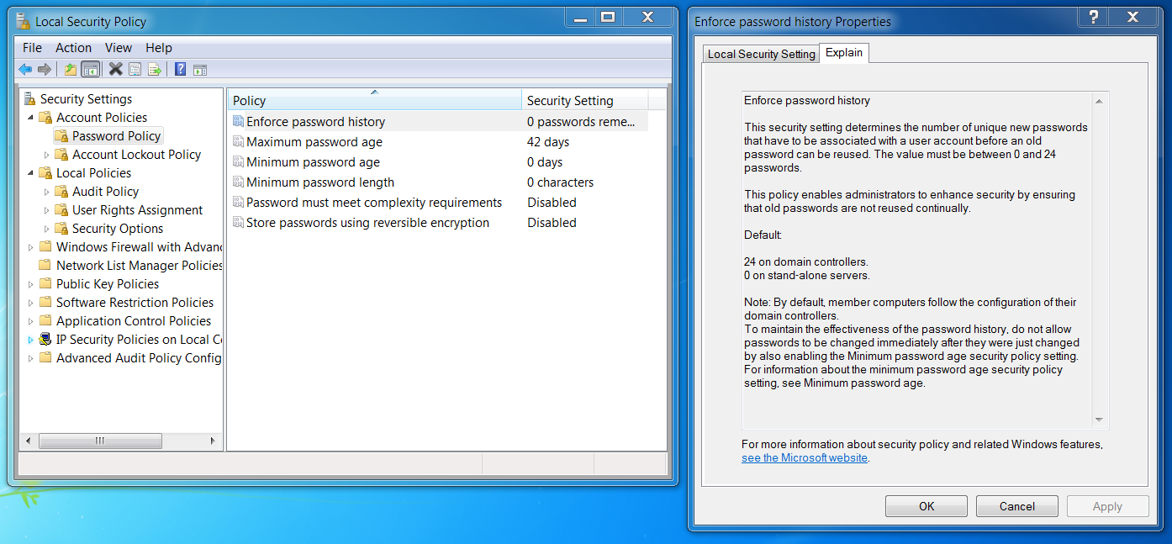Viewport: 1172px width, 544px height.
Task: Select the Password must meet complexity requirements policy
Action: pyautogui.click(x=374, y=202)
